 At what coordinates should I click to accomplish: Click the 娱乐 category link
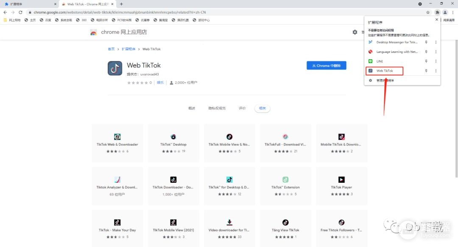point(160,83)
